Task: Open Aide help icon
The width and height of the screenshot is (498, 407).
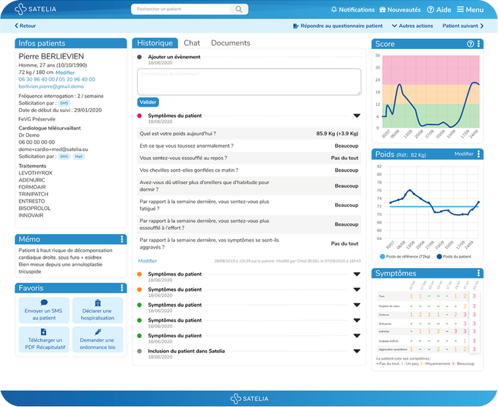Action: tap(431, 10)
